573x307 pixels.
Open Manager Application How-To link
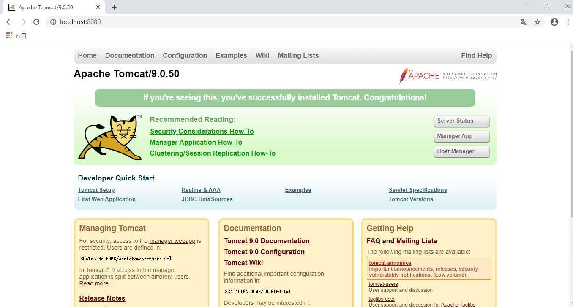196,142
